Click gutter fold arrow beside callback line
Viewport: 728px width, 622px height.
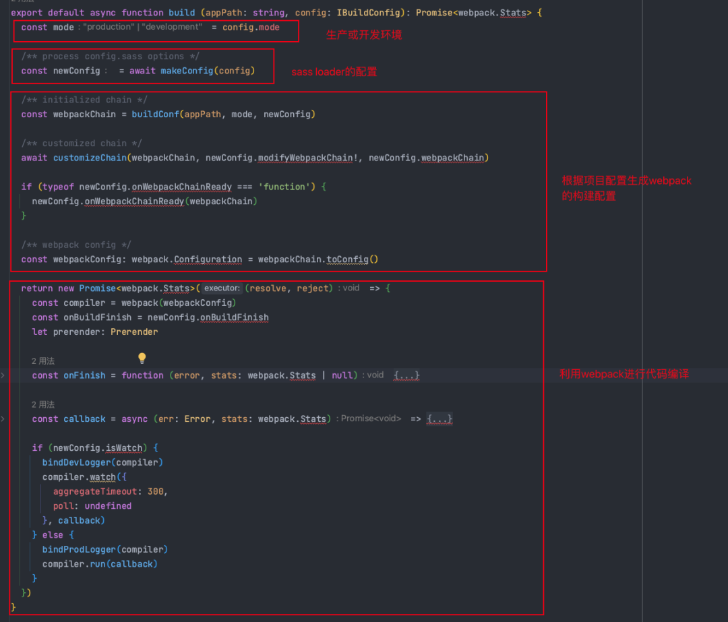tap(3, 418)
